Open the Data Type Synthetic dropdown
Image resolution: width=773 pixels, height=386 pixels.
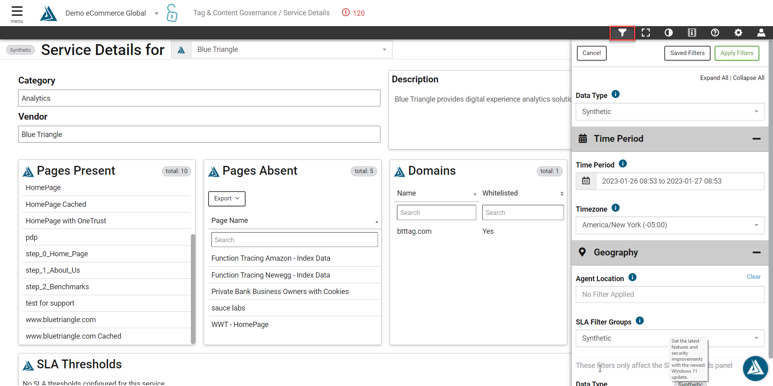tap(670, 112)
